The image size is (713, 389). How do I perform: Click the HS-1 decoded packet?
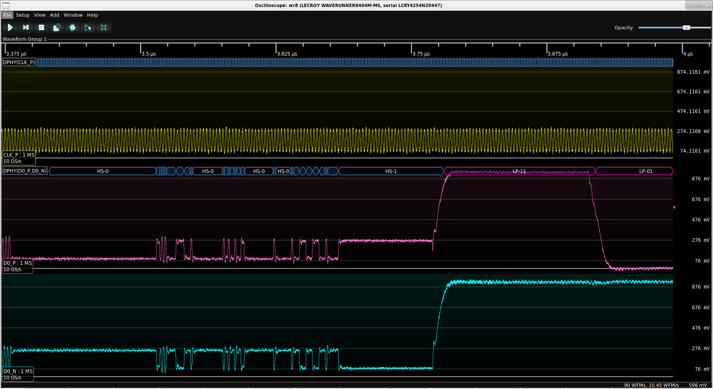click(x=391, y=171)
